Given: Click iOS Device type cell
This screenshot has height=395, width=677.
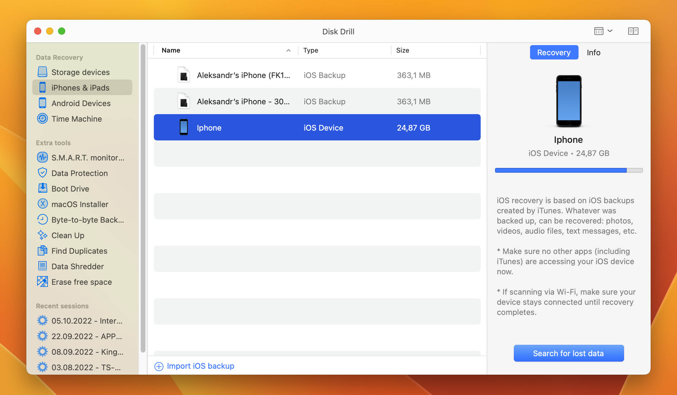Looking at the screenshot, I should (323, 128).
